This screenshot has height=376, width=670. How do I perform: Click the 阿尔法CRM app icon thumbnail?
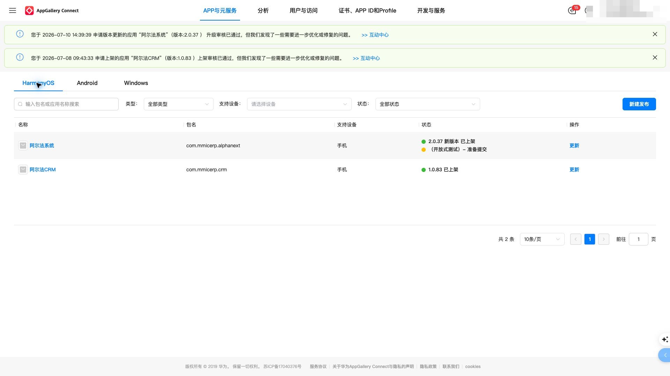click(23, 170)
